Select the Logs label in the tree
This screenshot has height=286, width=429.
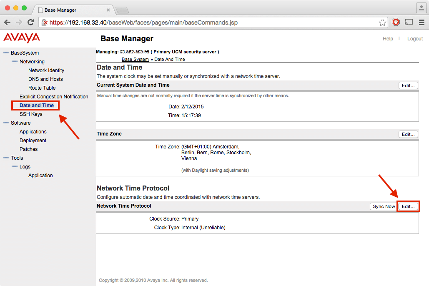coord(25,167)
